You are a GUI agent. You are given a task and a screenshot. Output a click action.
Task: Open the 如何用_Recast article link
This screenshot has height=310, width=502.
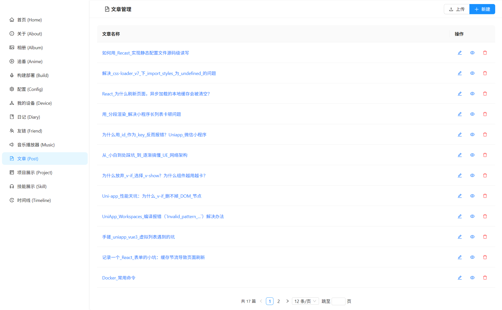[x=146, y=53]
